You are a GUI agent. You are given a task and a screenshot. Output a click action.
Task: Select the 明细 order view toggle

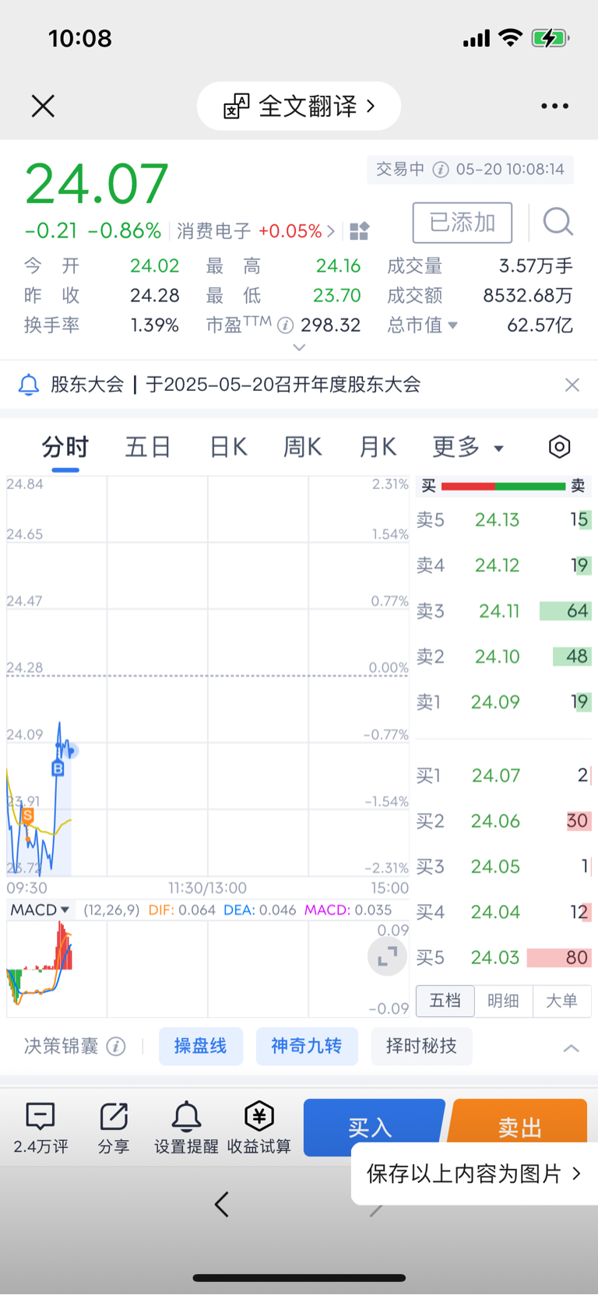point(503,1001)
